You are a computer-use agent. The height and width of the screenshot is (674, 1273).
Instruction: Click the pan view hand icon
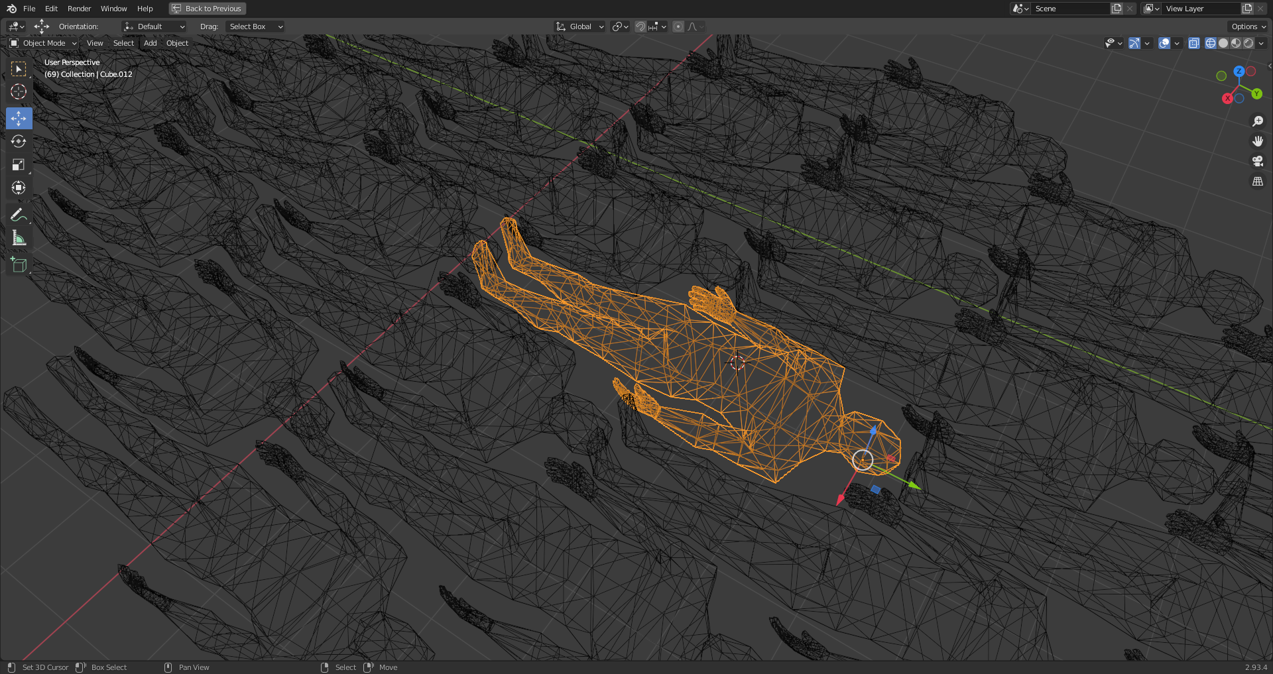(1257, 141)
